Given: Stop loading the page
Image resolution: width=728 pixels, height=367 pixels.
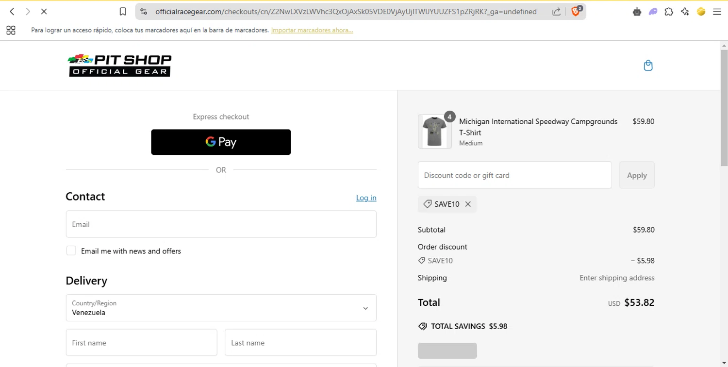Looking at the screenshot, I should click(x=44, y=11).
